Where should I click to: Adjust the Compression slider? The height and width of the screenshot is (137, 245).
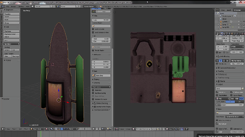(x=230, y=106)
